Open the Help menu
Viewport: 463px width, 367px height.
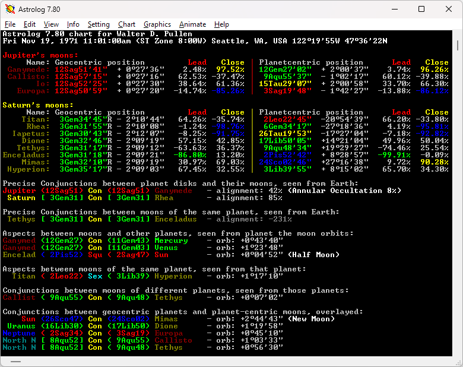pos(221,24)
